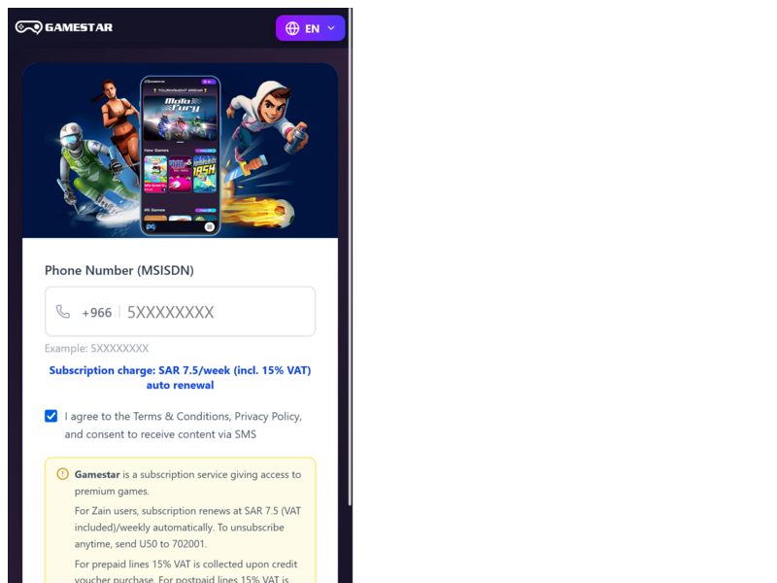Click the +966 country code prefix
Screen dimensions: 777x583
[96, 312]
